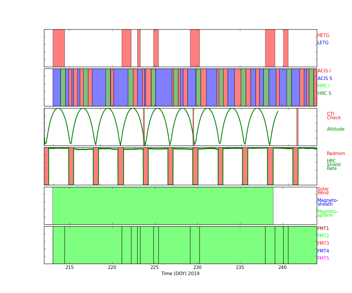Click the 225 tick on time axis

pos(155,267)
